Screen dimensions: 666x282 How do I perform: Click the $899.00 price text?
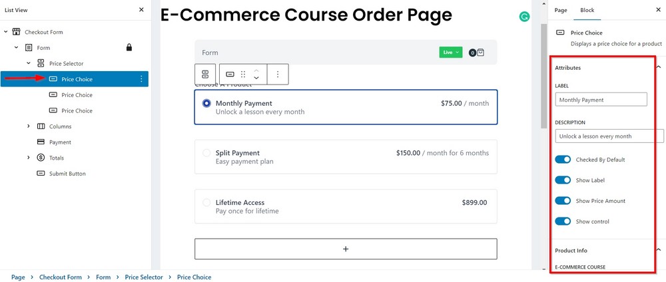tap(474, 202)
